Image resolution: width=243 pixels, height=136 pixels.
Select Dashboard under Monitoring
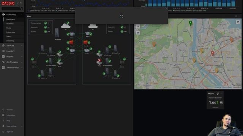click(11, 19)
